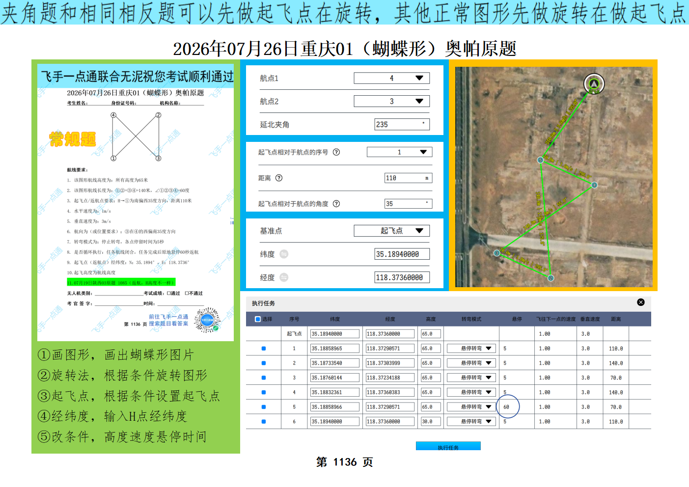Image resolution: width=689 pixels, height=487 pixels.
Task: Close the 执行任务 panel
Action: tap(641, 302)
